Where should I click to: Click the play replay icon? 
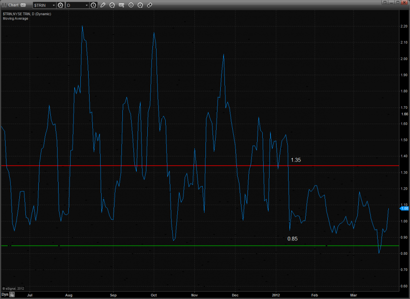(131, 5)
